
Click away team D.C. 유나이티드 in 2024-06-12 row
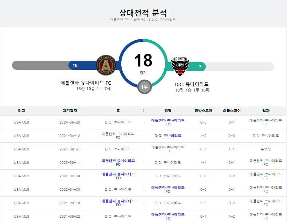click(168, 136)
